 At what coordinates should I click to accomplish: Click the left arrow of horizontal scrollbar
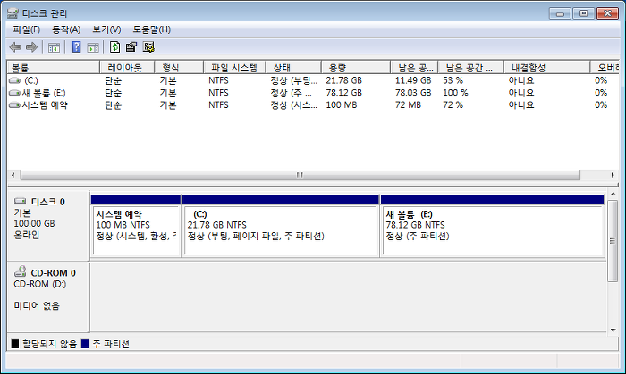13,175
